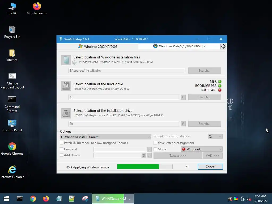Image resolution: width=272 pixels, height=204 pixels.
Task: Open Control Panel desktop shortcut
Action: pyautogui.click(x=12, y=126)
